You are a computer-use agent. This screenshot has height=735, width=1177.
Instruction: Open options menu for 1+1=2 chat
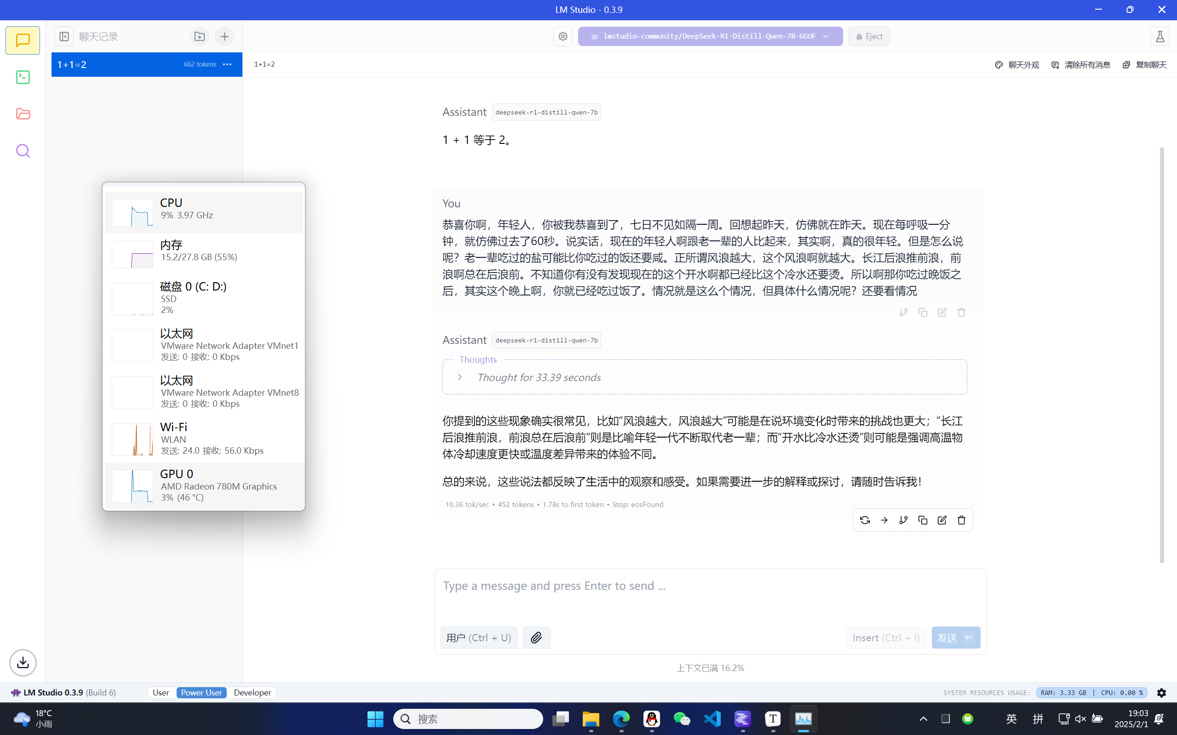click(x=227, y=64)
